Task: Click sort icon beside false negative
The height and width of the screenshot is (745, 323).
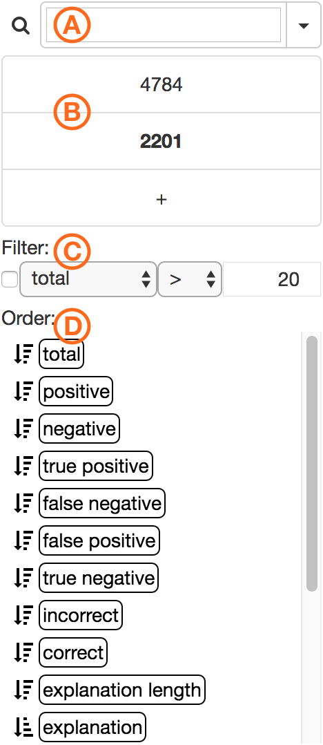Action: 23,503
